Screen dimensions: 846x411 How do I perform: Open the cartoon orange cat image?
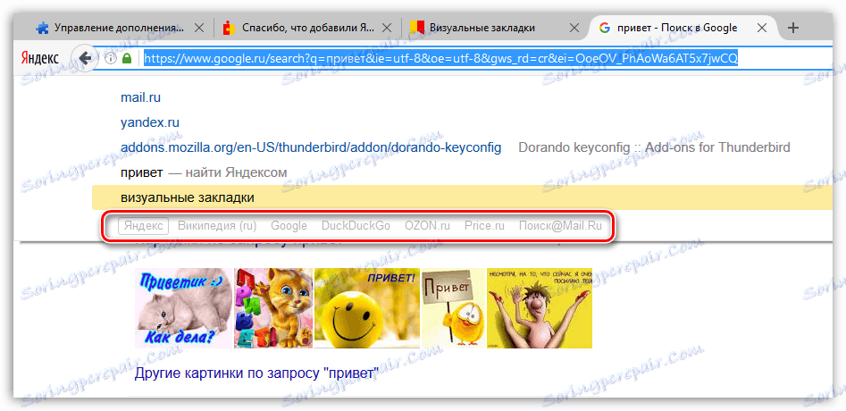[x=273, y=308]
